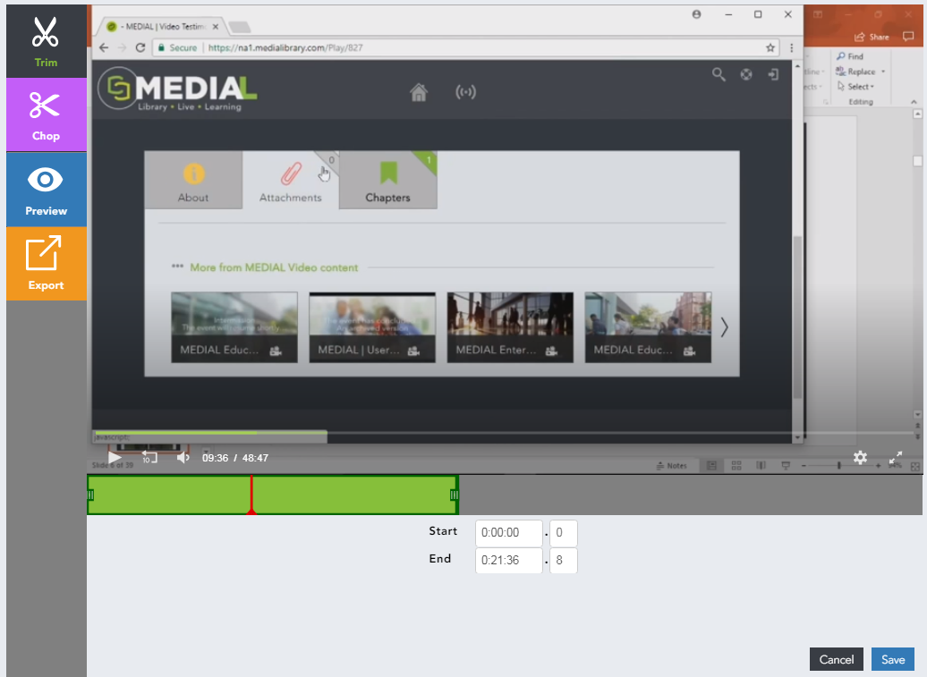The height and width of the screenshot is (677, 927).
Task: Click the video progress bar
Action: coord(505,433)
